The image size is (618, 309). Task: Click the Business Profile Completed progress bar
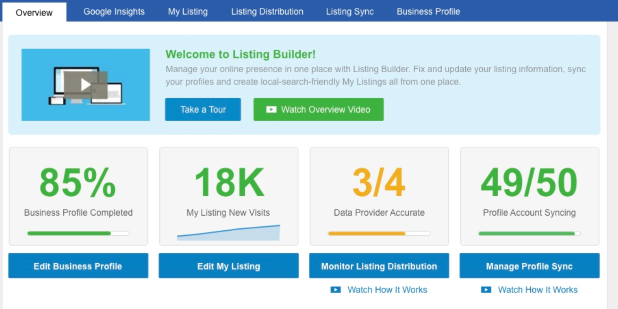pos(78,233)
